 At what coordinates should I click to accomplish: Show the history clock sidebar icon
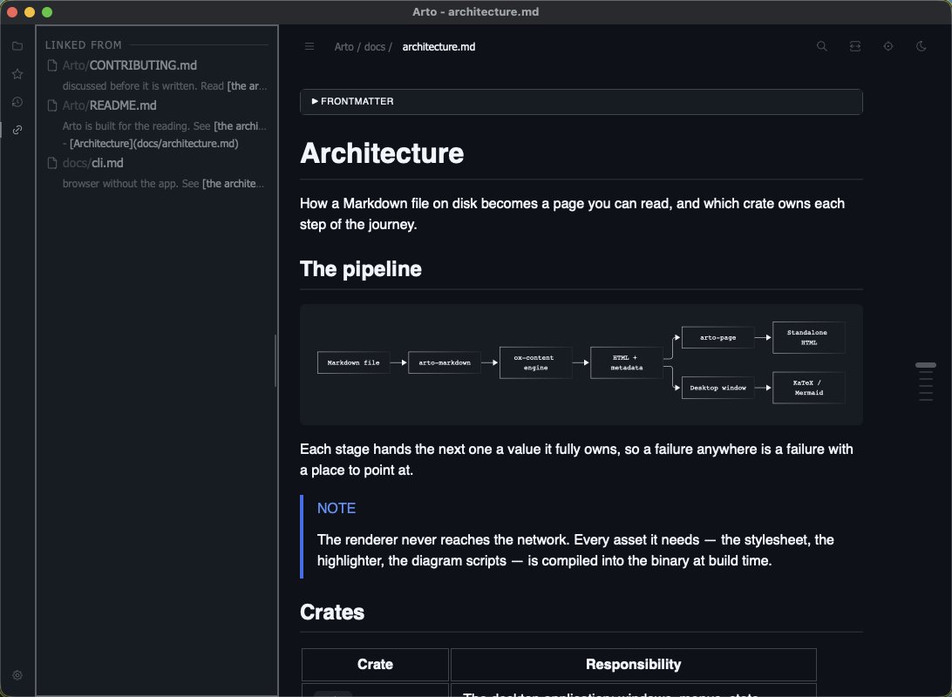pos(17,102)
